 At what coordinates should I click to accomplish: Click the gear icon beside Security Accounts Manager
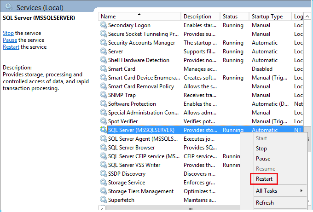[x=104, y=43]
